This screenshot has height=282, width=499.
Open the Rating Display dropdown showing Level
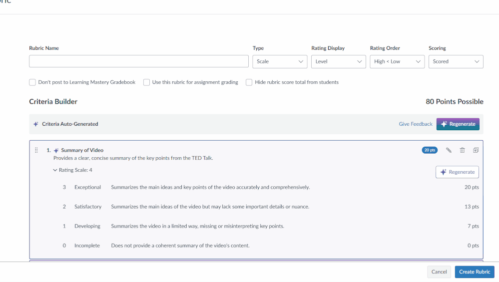point(338,61)
